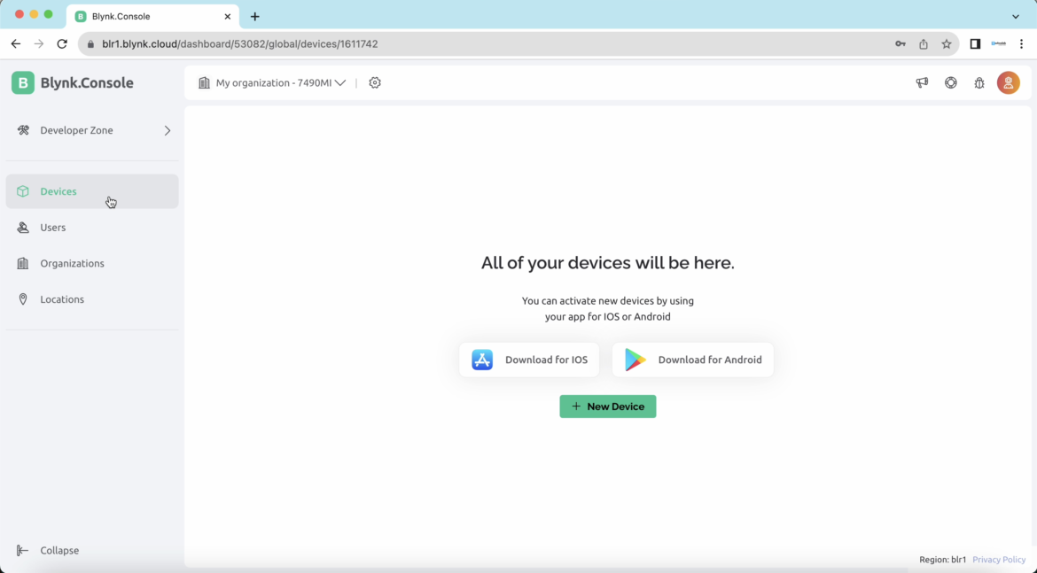This screenshot has height=573, width=1037.
Task: Collapse the left sidebar
Action: 48,550
